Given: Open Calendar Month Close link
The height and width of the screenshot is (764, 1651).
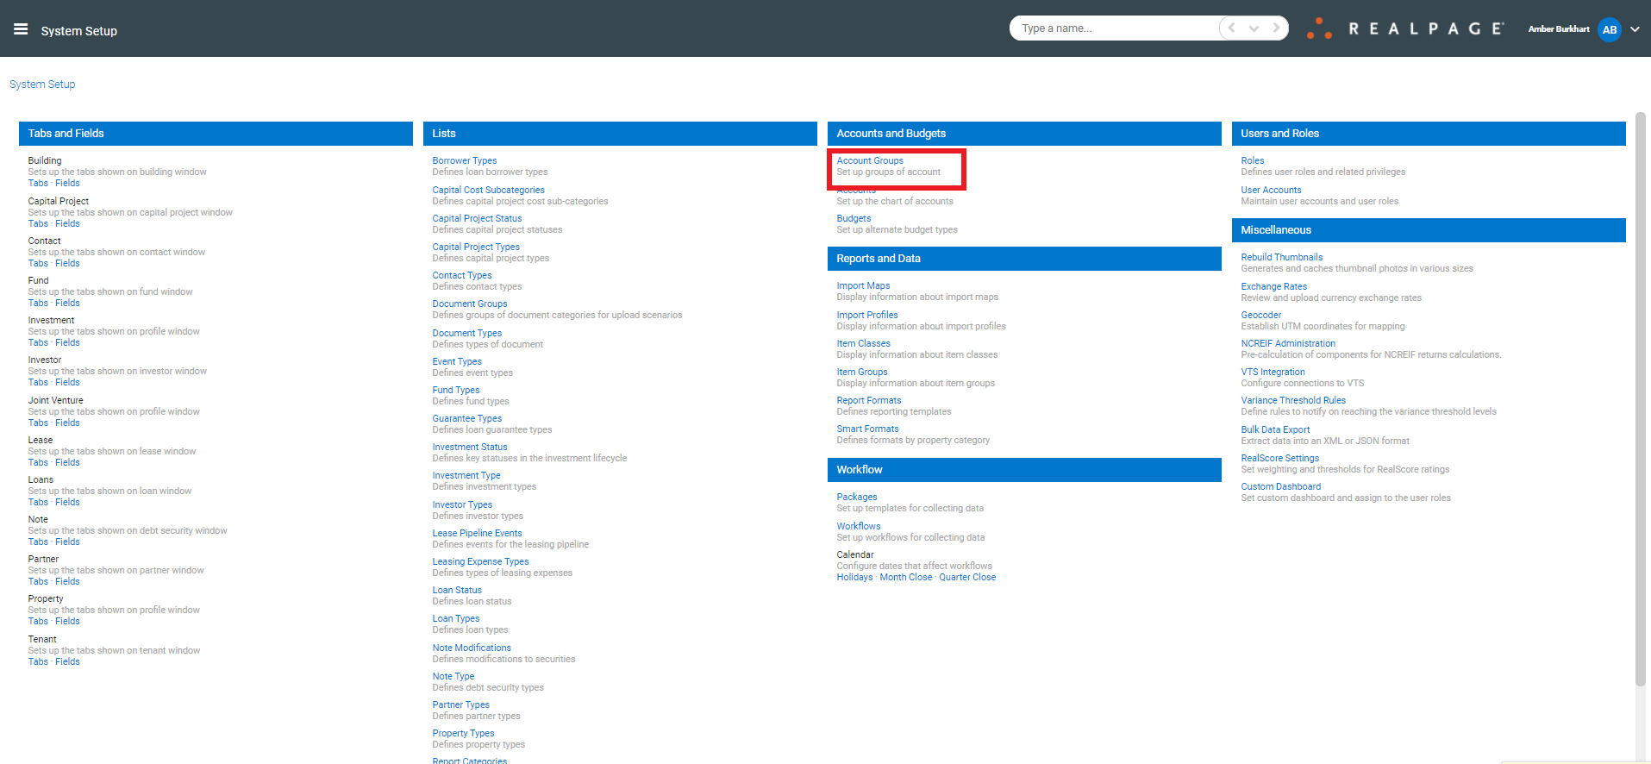Looking at the screenshot, I should (x=906, y=577).
